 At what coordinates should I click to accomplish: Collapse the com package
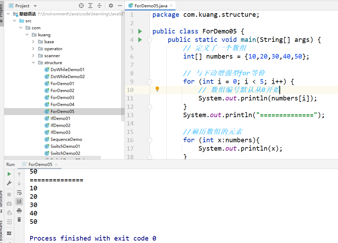point(21,28)
